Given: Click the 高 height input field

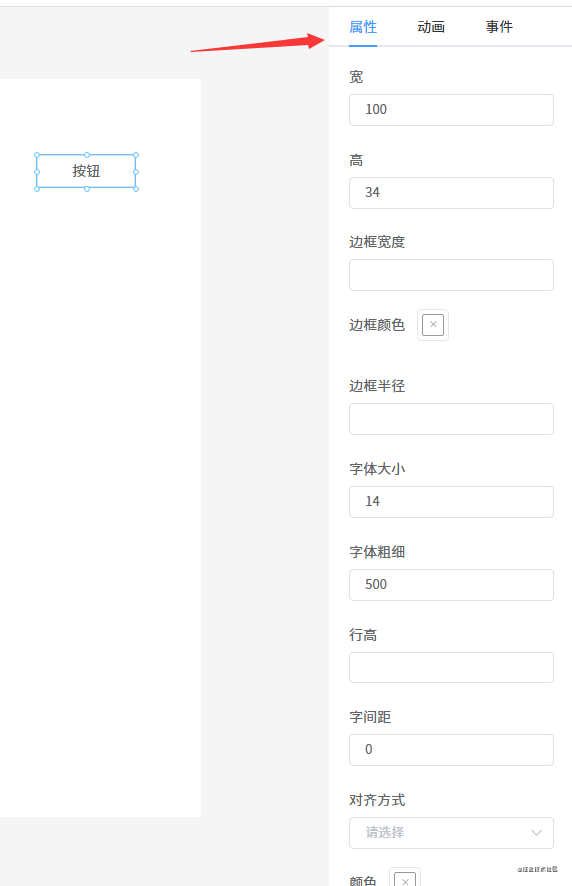Looking at the screenshot, I should [x=451, y=193].
